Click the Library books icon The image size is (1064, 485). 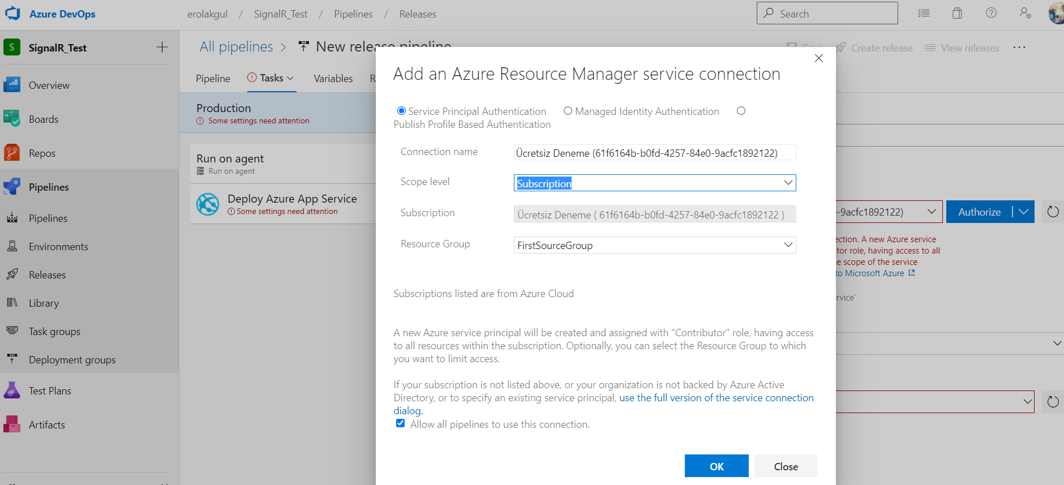(x=12, y=303)
